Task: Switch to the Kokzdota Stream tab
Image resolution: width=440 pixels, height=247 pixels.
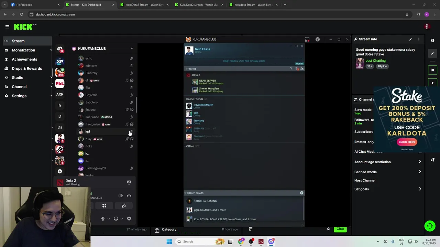Action: [x=253, y=5]
